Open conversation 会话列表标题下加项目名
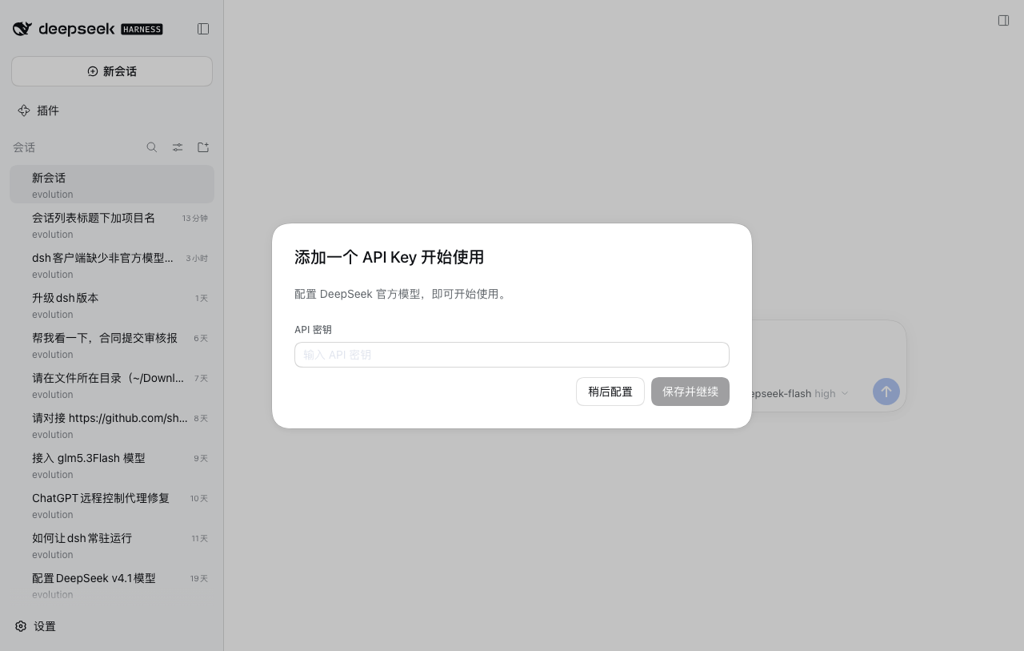 [x=112, y=225]
